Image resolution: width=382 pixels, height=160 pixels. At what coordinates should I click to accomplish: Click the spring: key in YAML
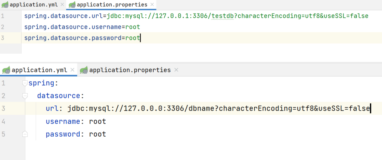click(43, 83)
